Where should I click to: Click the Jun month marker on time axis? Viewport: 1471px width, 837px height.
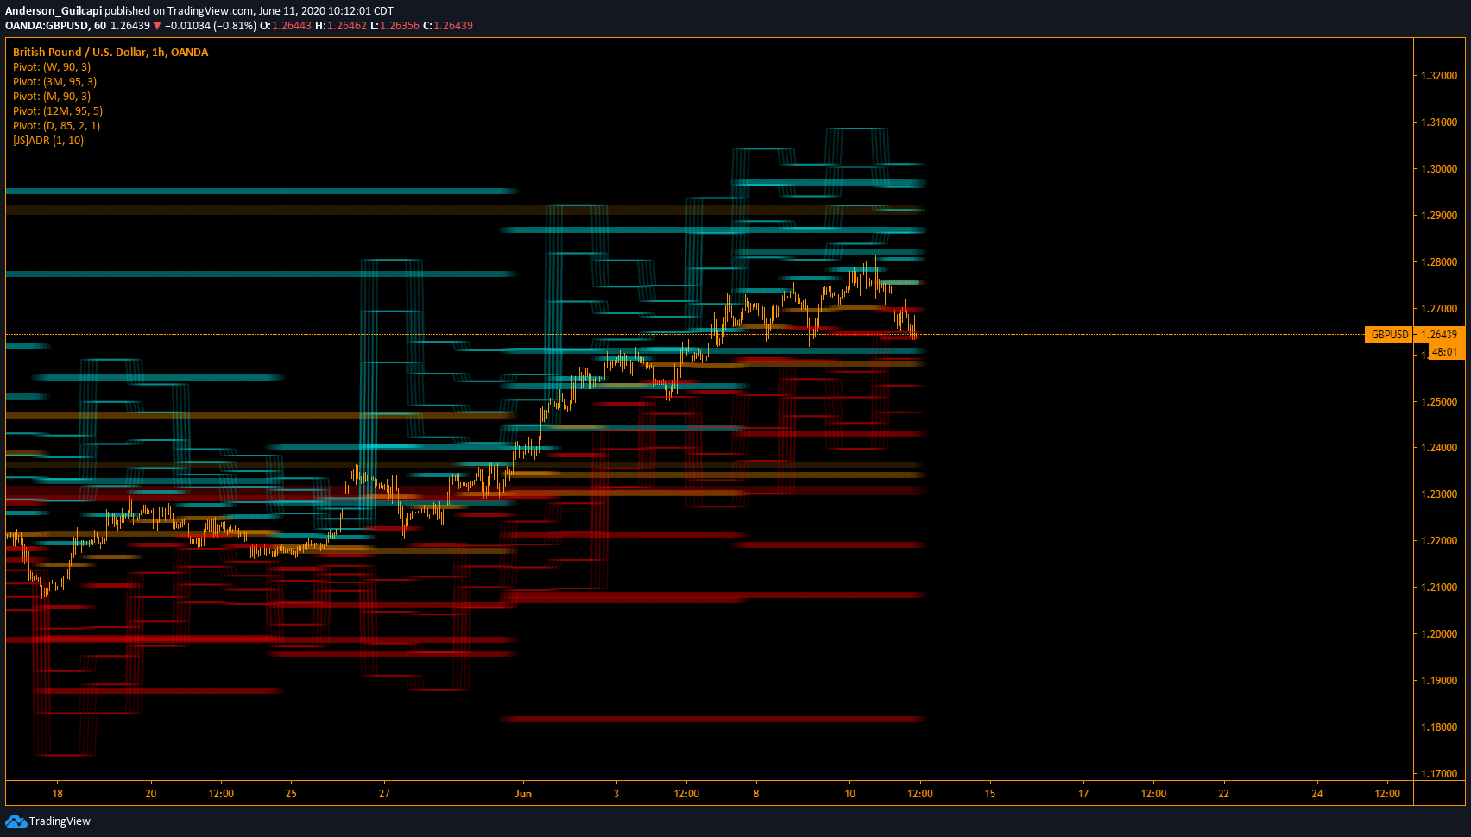pyautogui.click(x=522, y=794)
